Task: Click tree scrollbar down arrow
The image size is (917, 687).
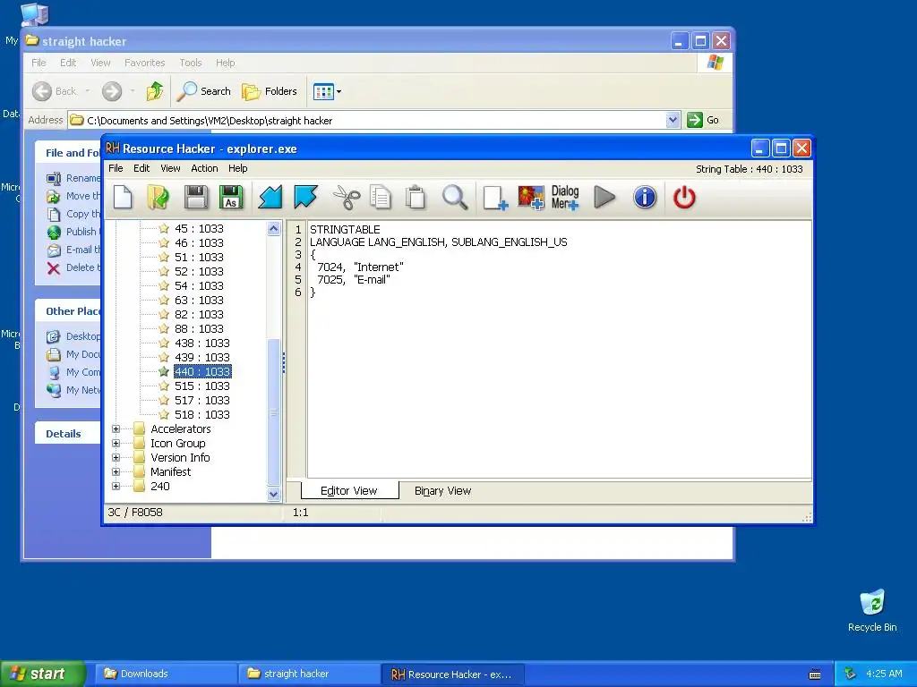Action: pos(273,494)
